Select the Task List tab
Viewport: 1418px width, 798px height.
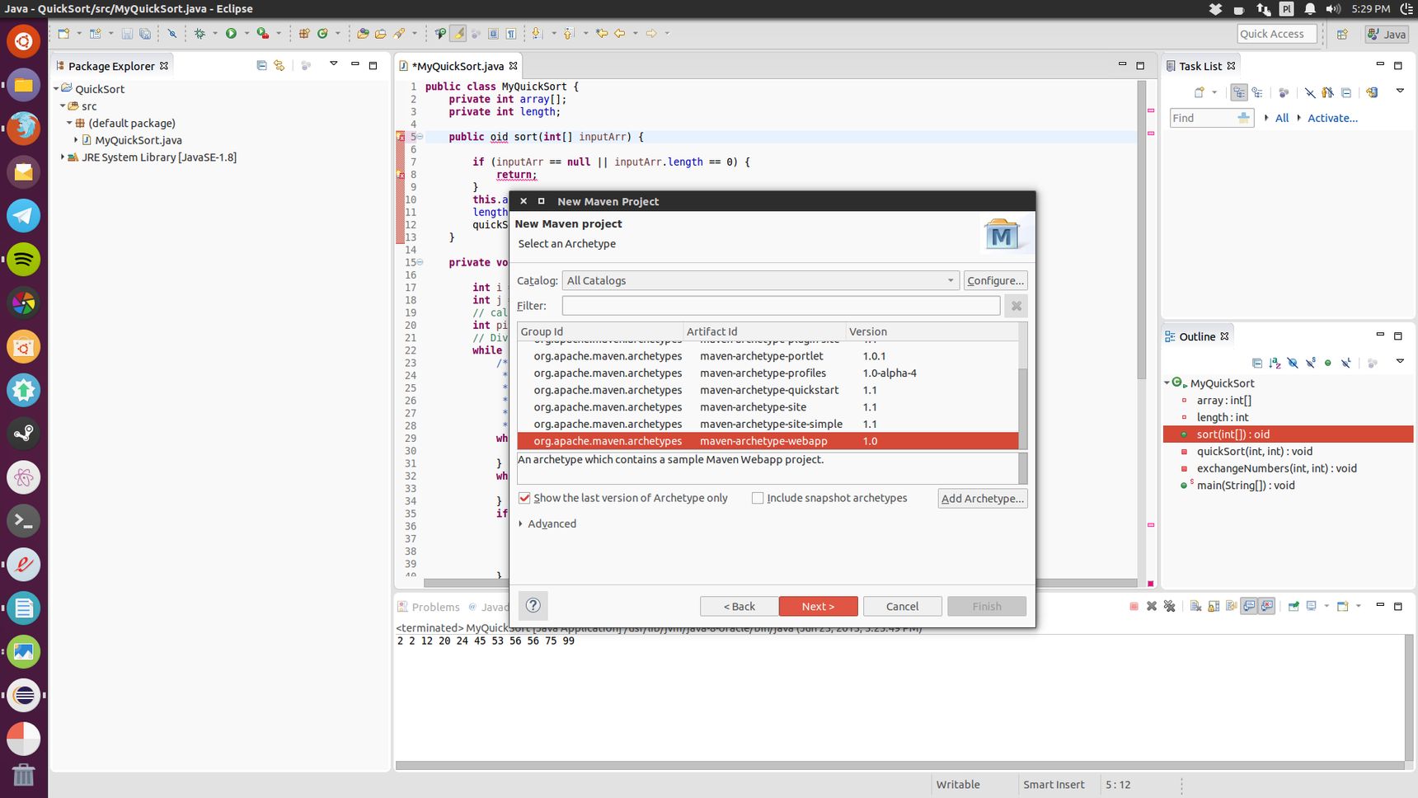click(1200, 66)
